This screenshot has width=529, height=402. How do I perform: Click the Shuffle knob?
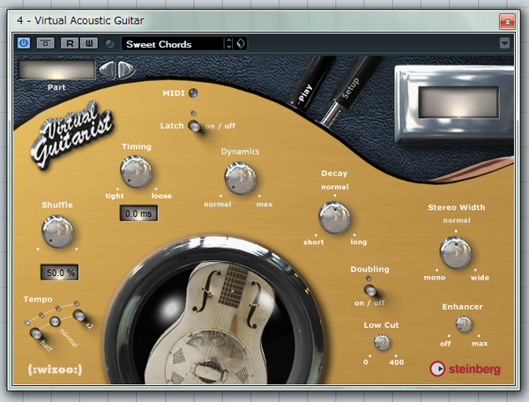tap(57, 232)
